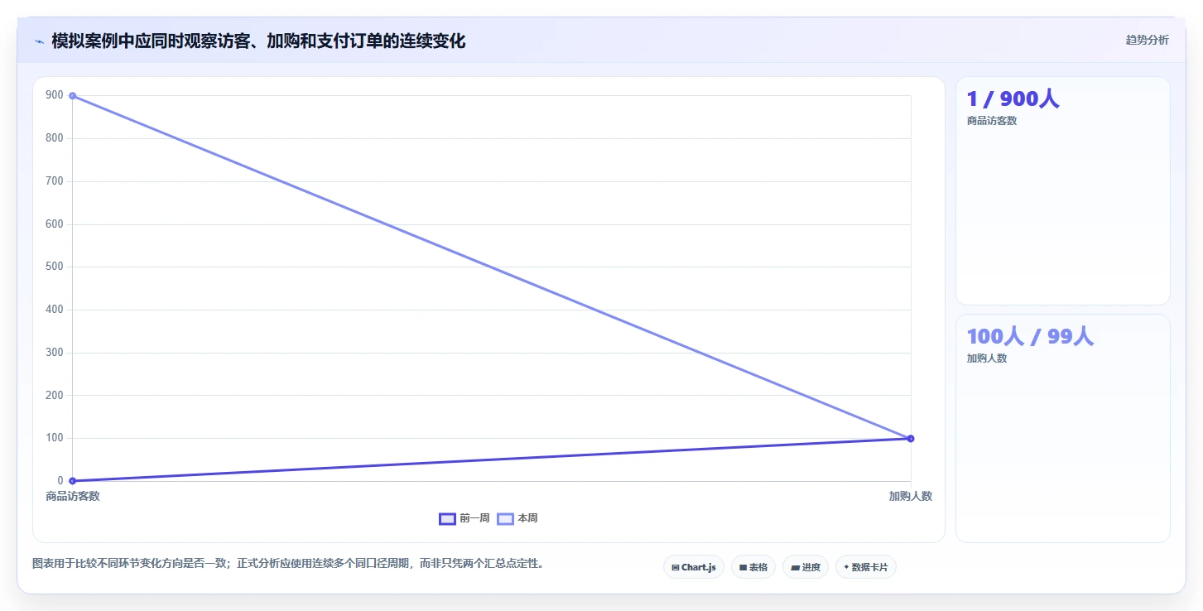The width and height of the screenshot is (1203, 611).
Task: Open the 100人 / 99人 cart card
Action: [x=1063, y=428]
